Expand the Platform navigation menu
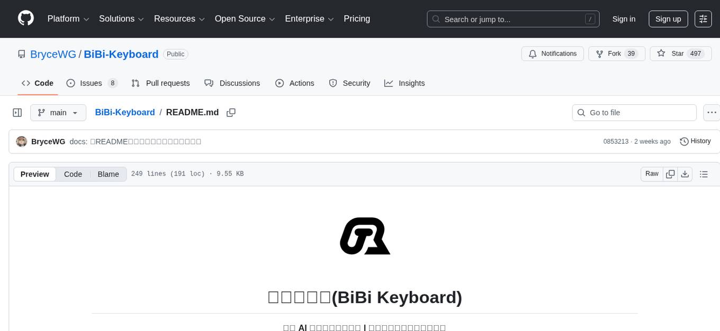The height and width of the screenshot is (331, 720). [67, 19]
